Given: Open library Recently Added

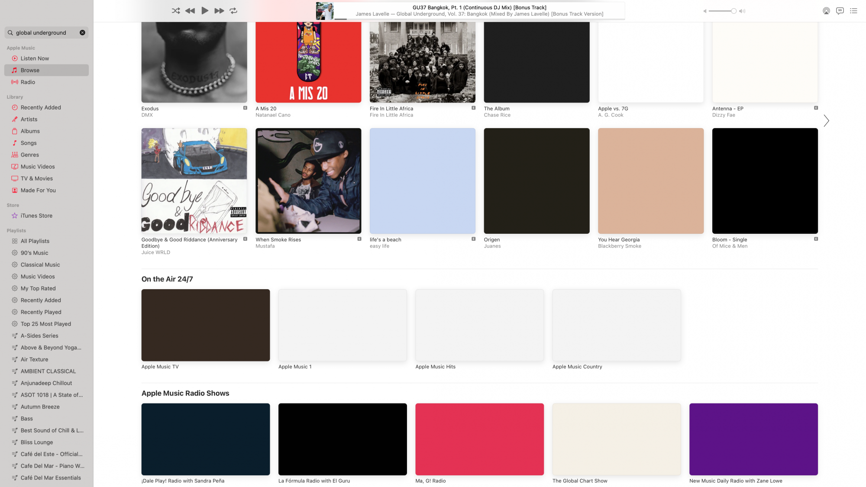Looking at the screenshot, I should pyautogui.click(x=47, y=107).
